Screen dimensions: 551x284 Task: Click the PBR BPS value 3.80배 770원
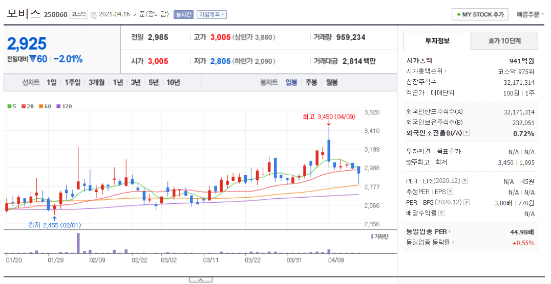515,203
